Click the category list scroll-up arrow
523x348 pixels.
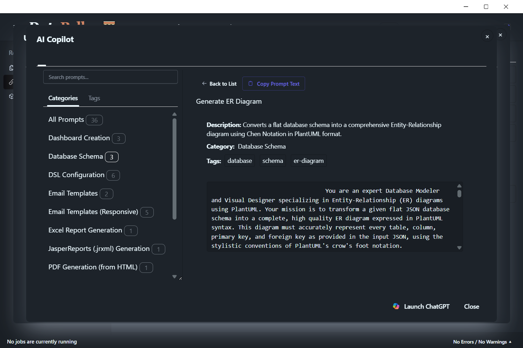click(174, 114)
